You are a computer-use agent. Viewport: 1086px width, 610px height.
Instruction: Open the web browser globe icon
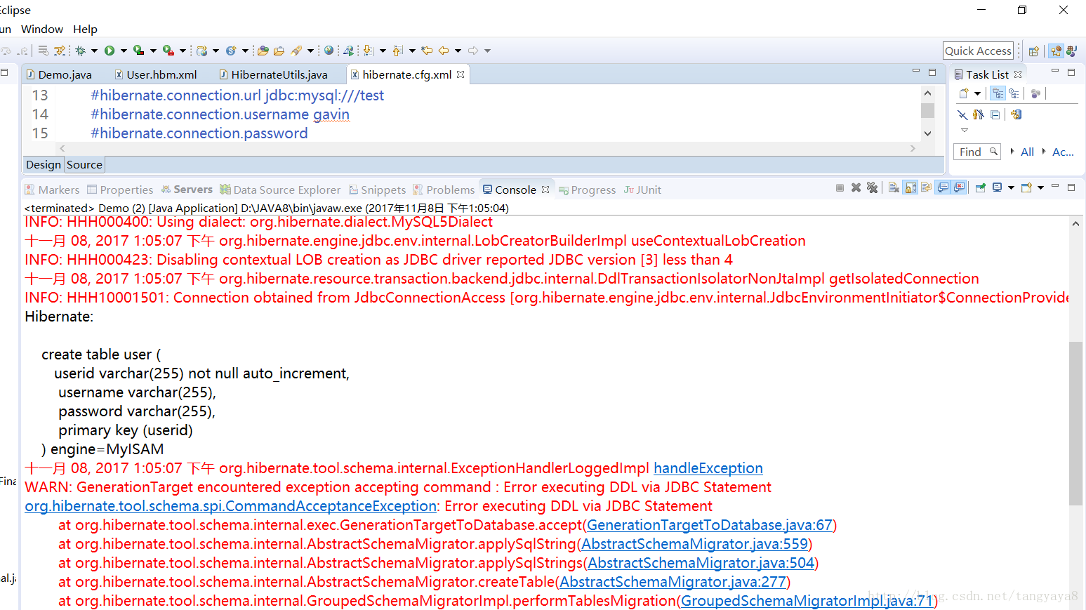point(329,51)
